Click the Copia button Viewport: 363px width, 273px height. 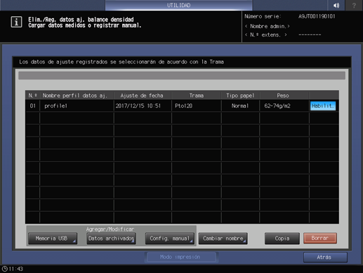click(x=282, y=239)
